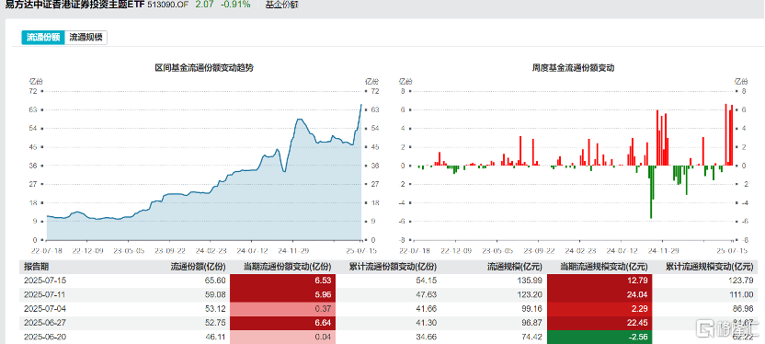Click the 累计流通规模变动(亿元) column header
Viewport: 765px width, 344px height.
[710, 267]
